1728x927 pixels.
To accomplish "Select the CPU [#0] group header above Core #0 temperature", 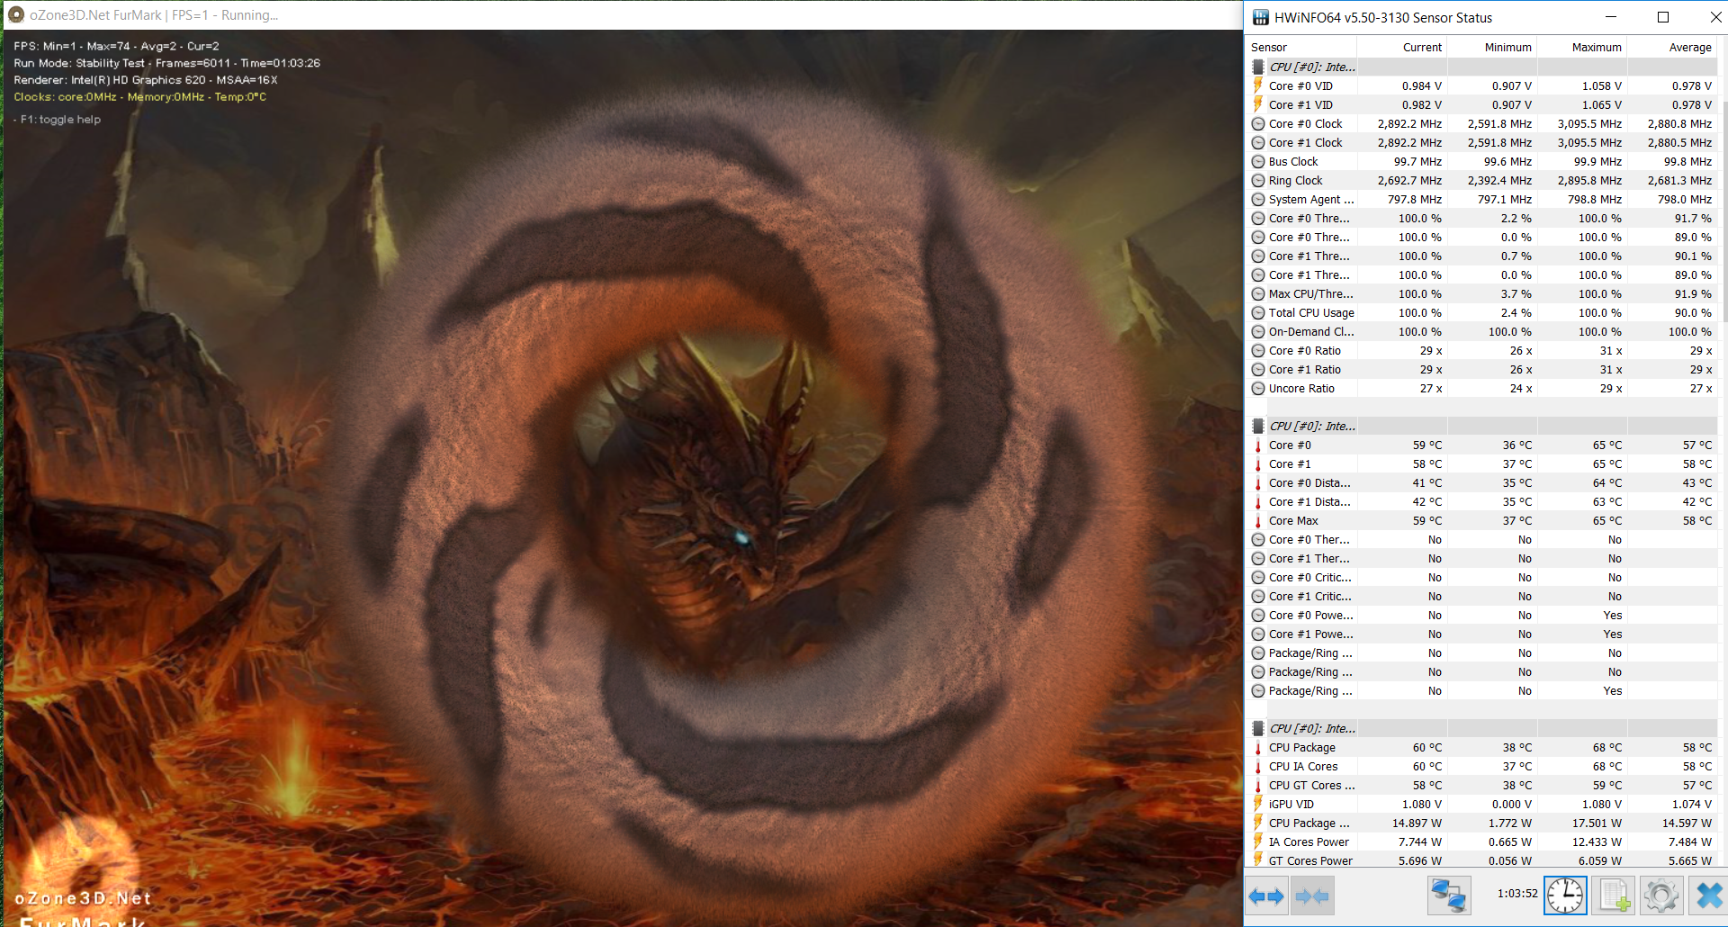I will [1312, 426].
